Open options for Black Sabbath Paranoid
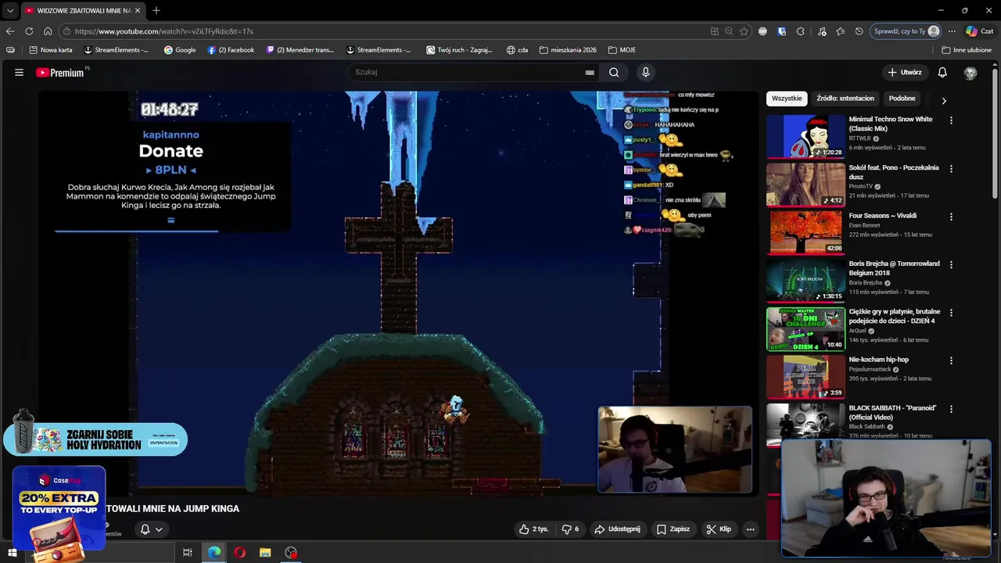Viewport: 1001px width, 563px height. point(951,409)
